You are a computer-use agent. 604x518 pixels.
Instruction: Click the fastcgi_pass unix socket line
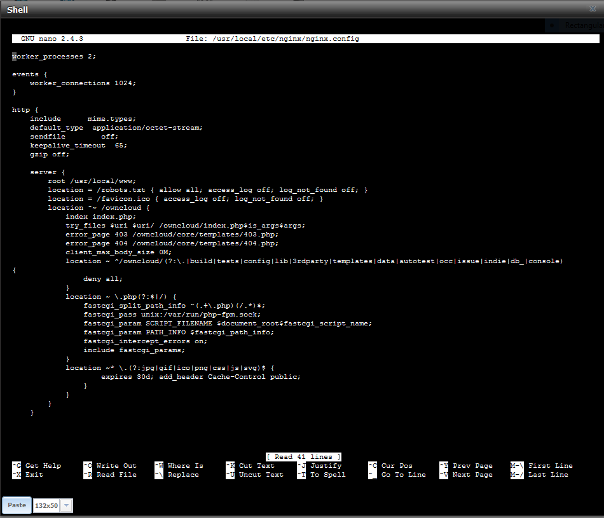(172, 315)
